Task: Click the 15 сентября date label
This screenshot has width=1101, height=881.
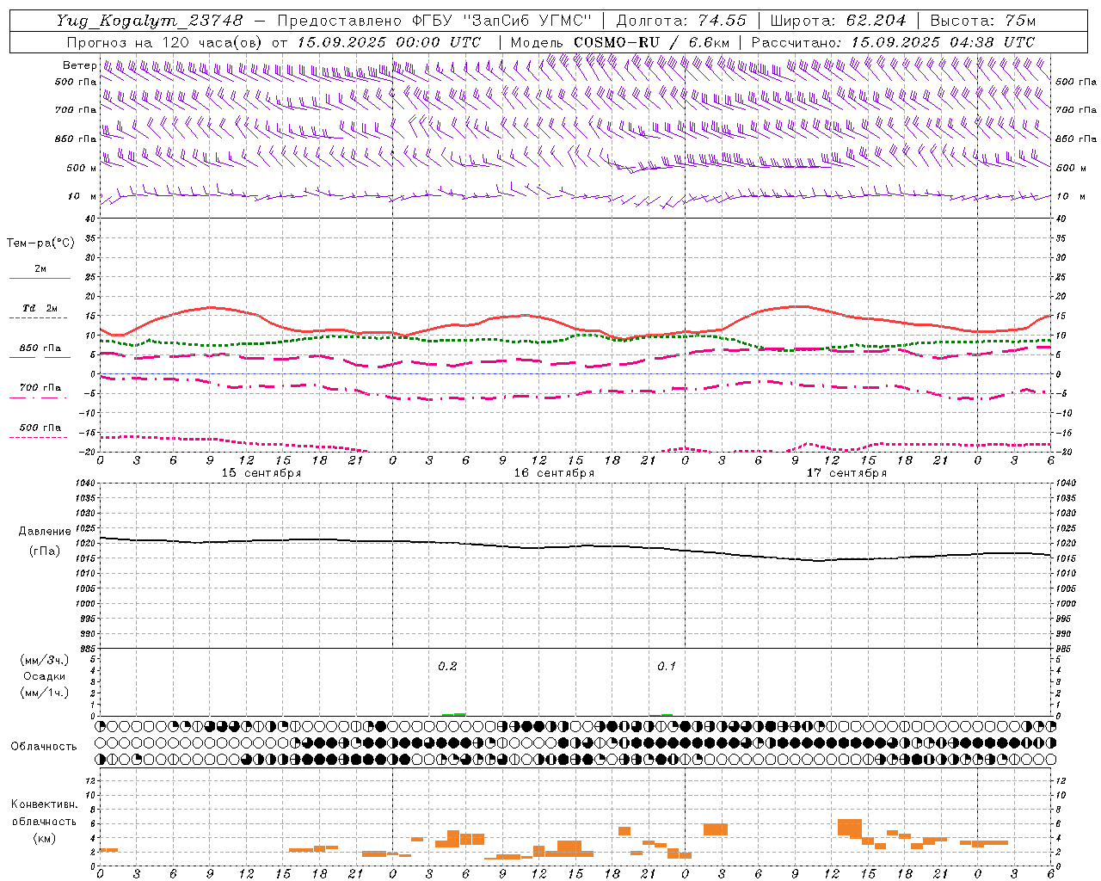Action: tap(261, 473)
